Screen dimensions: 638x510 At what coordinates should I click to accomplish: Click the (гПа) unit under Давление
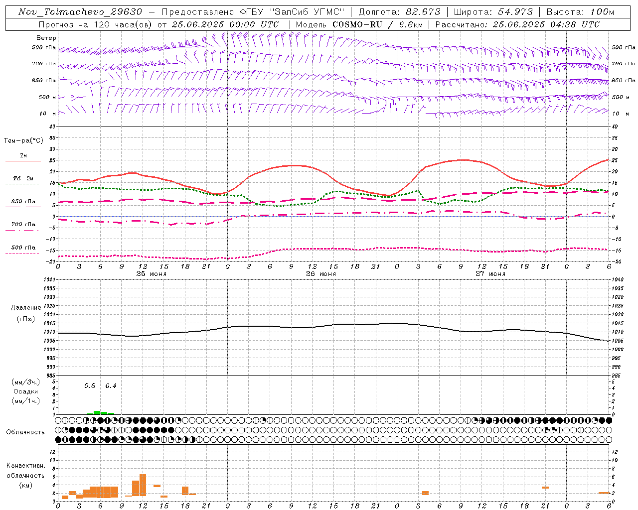[26, 319]
